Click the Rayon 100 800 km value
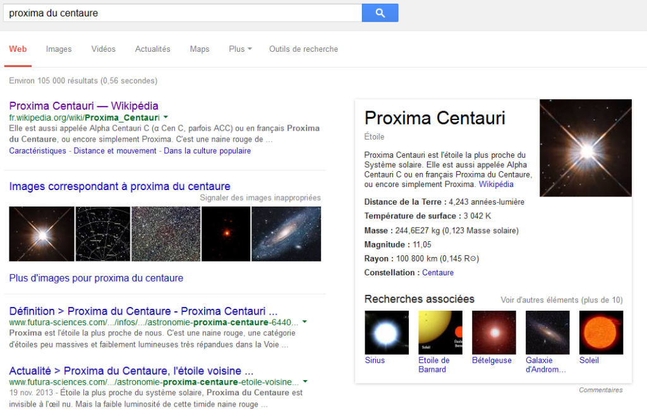Viewport: 647px width, 413px height. click(437, 259)
